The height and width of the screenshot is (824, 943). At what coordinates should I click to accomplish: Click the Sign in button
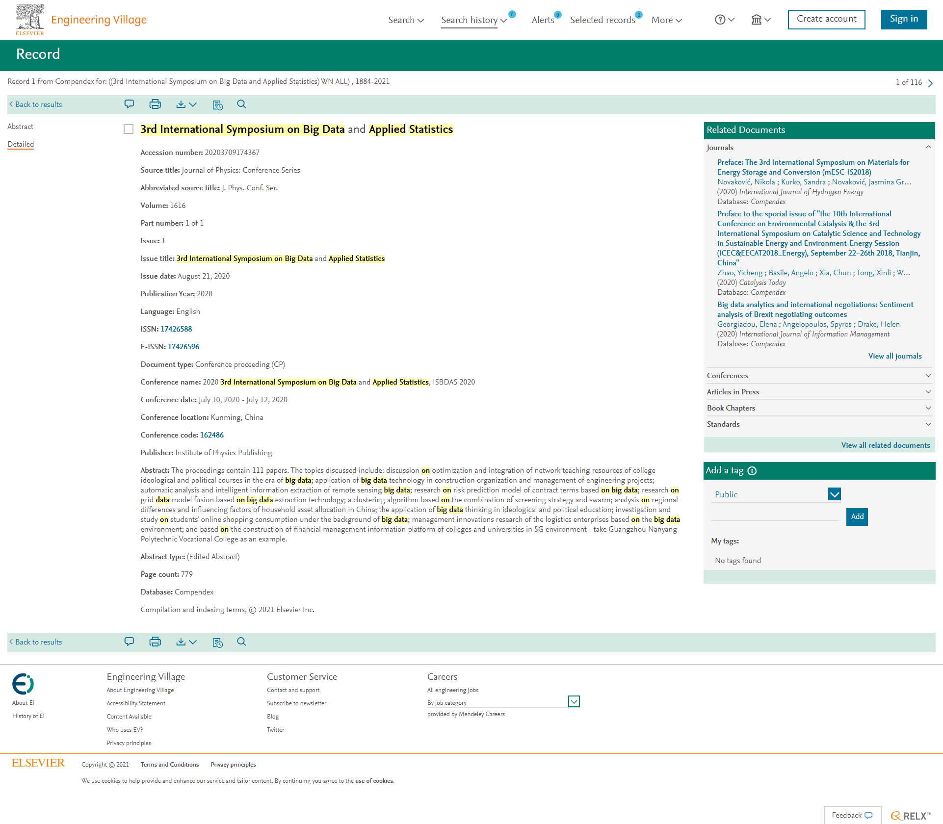(x=904, y=19)
